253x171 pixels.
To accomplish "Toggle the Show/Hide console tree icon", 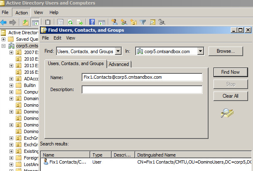I will click(x=35, y=22).
